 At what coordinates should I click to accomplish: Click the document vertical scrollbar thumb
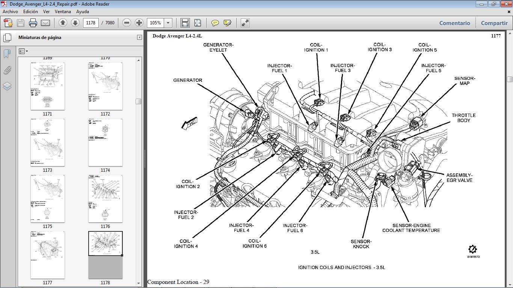[510, 79]
